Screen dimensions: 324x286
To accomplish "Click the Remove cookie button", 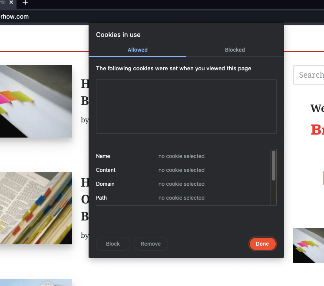I will [x=151, y=243].
